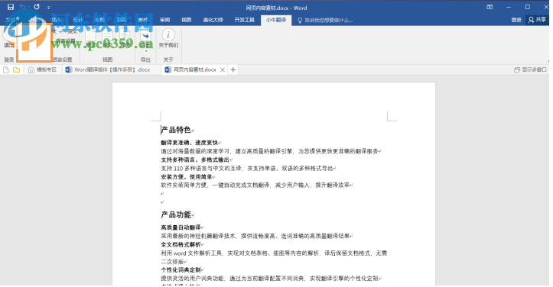Click the line starting 利用 word 文件解析工具
Viewport: 553px width, 287px height.
[x=274, y=253]
